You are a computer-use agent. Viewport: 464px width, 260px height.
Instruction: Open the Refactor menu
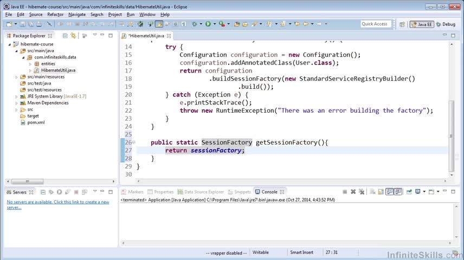tap(55, 14)
